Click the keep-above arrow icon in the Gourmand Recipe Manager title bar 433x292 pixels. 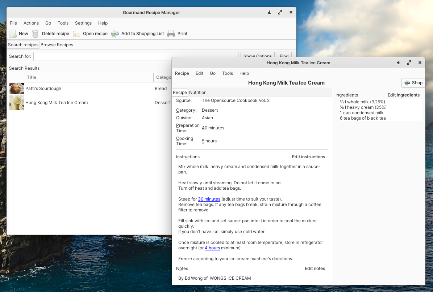pyautogui.click(x=269, y=12)
